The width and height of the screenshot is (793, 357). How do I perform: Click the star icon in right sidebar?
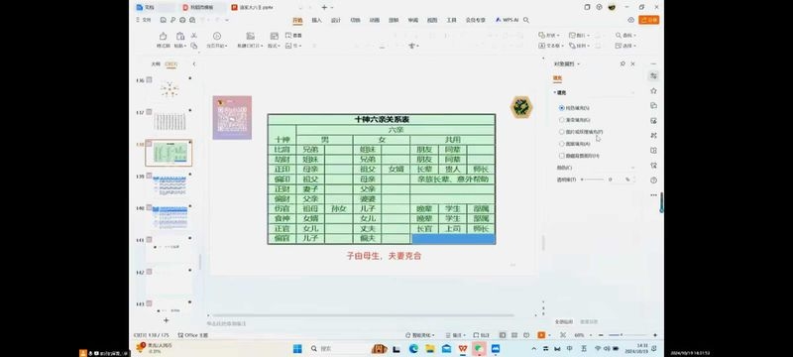[x=654, y=90]
